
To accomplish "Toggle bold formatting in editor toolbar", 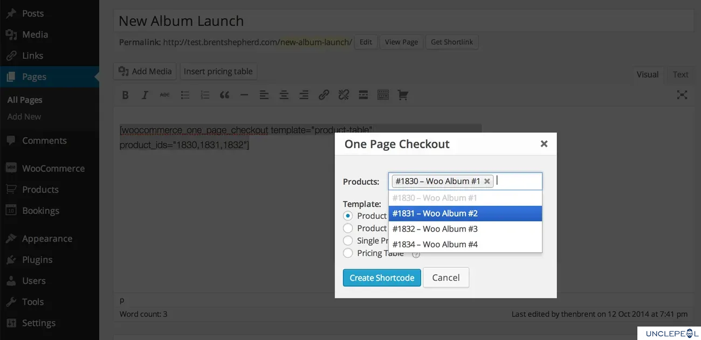I will coord(125,95).
